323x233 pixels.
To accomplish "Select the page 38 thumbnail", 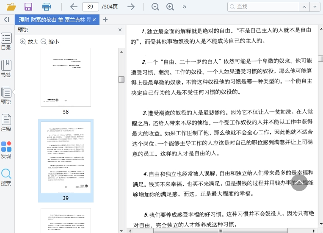I will 66,78.
